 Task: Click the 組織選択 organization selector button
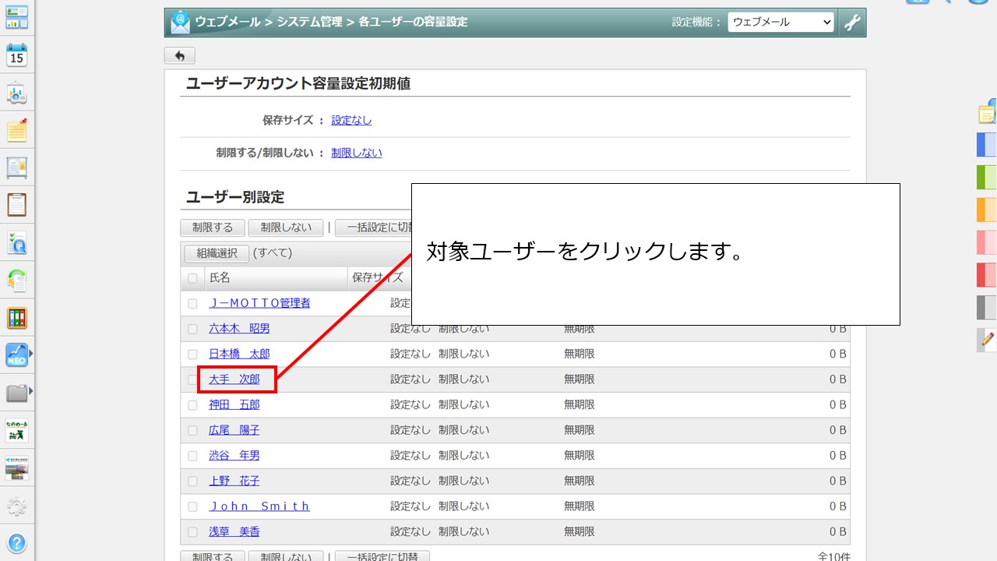click(x=217, y=253)
